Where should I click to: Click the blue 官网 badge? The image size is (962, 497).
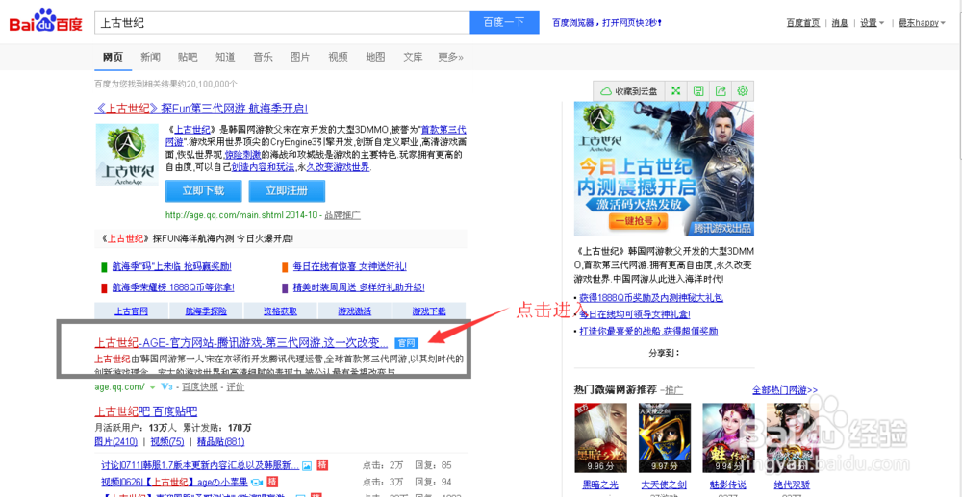[406, 342]
